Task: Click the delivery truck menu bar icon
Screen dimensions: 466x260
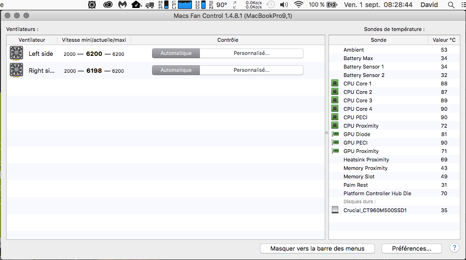Action: (150, 5)
